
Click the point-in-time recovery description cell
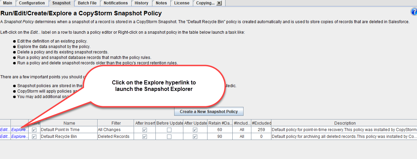[344, 130]
